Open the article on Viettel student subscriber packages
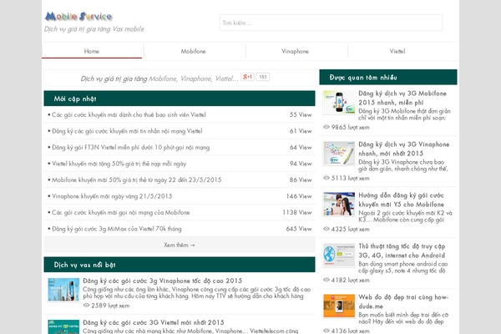The width and height of the screenshot is (501, 334). pyautogui.click(x=129, y=114)
